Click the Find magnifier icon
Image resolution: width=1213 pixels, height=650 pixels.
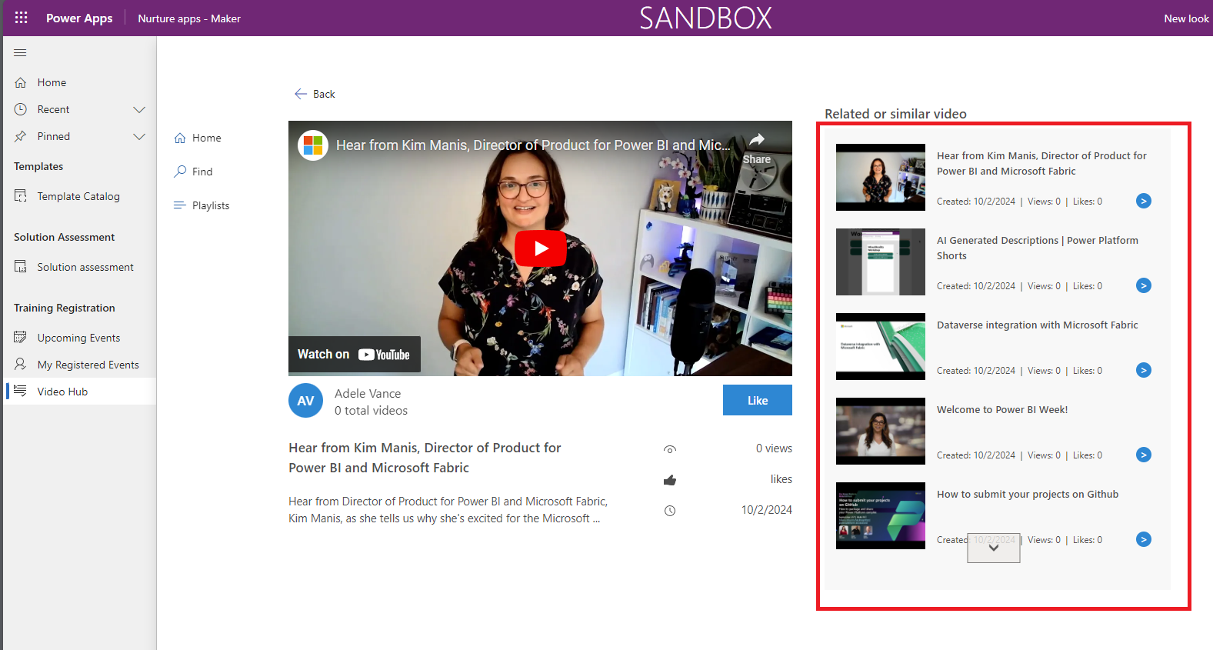180,172
